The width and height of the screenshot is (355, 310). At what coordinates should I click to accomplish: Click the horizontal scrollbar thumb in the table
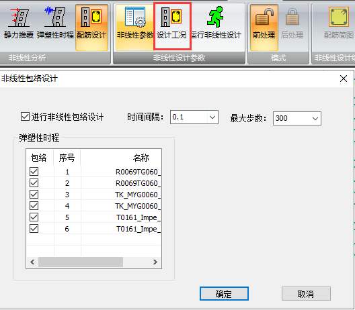click(x=81, y=262)
